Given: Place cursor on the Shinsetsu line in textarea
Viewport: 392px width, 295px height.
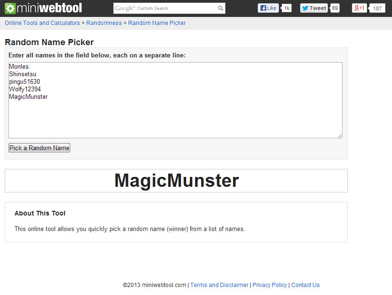Looking at the screenshot, I should (x=23, y=74).
